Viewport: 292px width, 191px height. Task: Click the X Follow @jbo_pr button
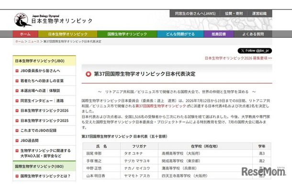click(255, 51)
